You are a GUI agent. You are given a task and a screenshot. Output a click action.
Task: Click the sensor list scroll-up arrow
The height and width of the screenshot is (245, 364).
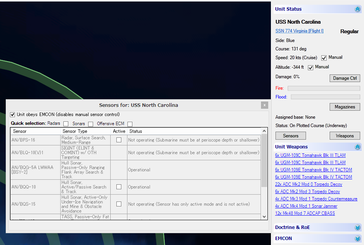264,131
